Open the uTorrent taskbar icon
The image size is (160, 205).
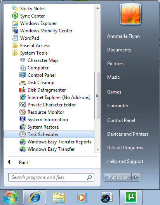[x=131, y=197]
